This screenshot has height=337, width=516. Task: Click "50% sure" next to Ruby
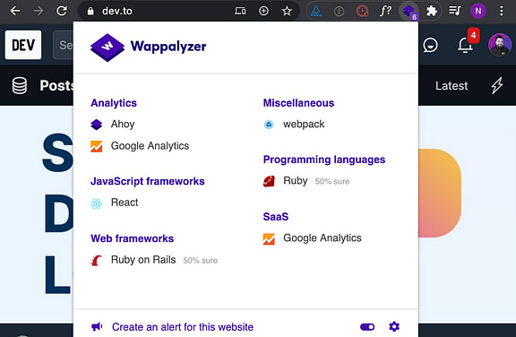coord(332,181)
